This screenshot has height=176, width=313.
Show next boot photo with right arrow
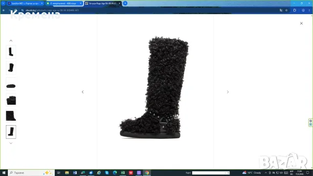tap(227, 92)
